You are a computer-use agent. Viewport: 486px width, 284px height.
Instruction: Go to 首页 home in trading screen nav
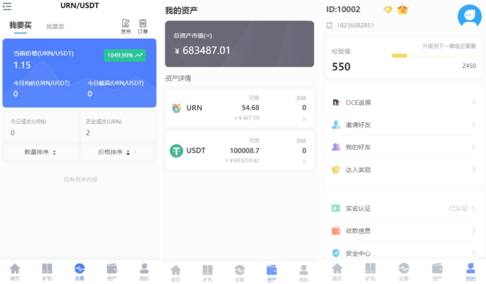point(15,272)
